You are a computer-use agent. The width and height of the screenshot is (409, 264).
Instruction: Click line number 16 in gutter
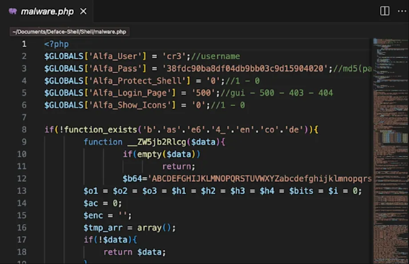(x=22, y=227)
